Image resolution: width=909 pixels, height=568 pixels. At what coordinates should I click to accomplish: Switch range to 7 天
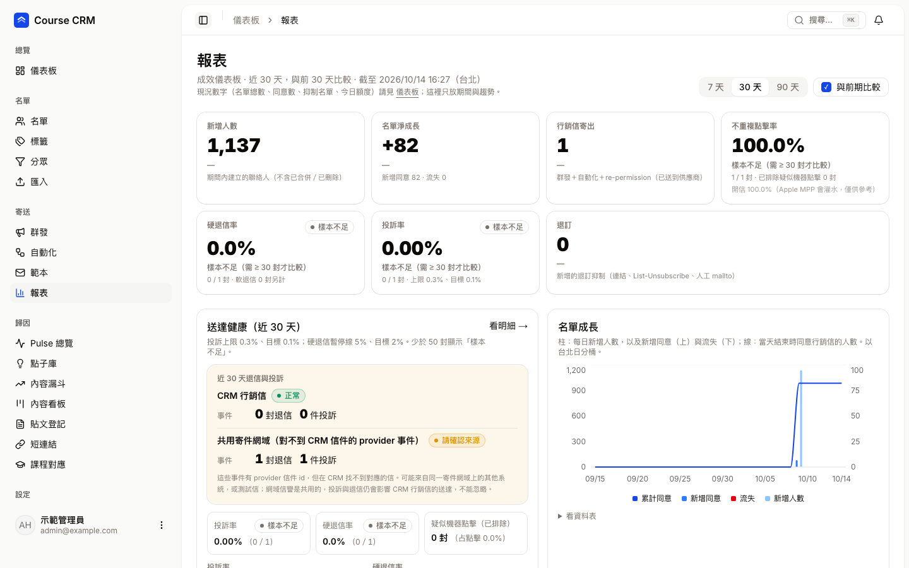(x=715, y=87)
